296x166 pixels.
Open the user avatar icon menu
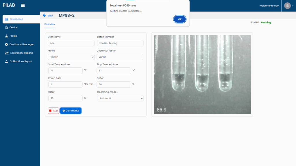[x=287, y=6]
